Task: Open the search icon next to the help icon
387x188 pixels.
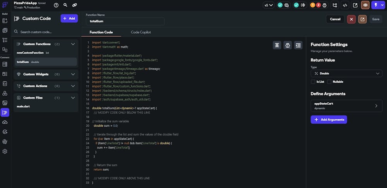Action: pyautogui.click(x=65, y=5)
